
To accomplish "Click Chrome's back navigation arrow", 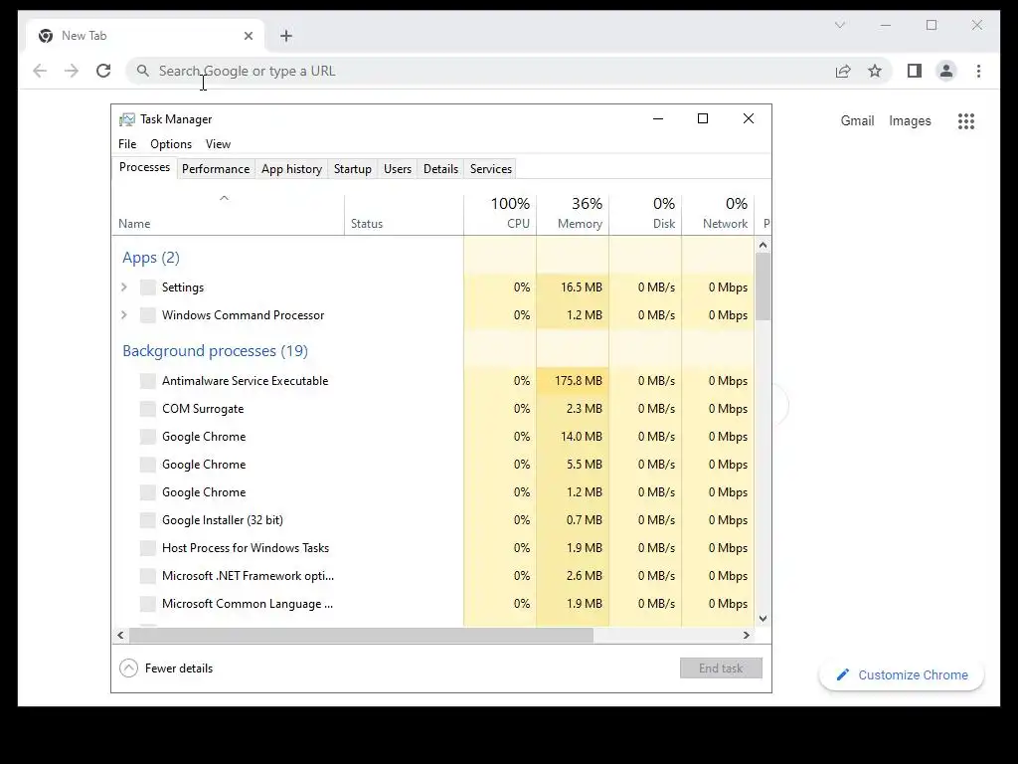I will point(40,71).
